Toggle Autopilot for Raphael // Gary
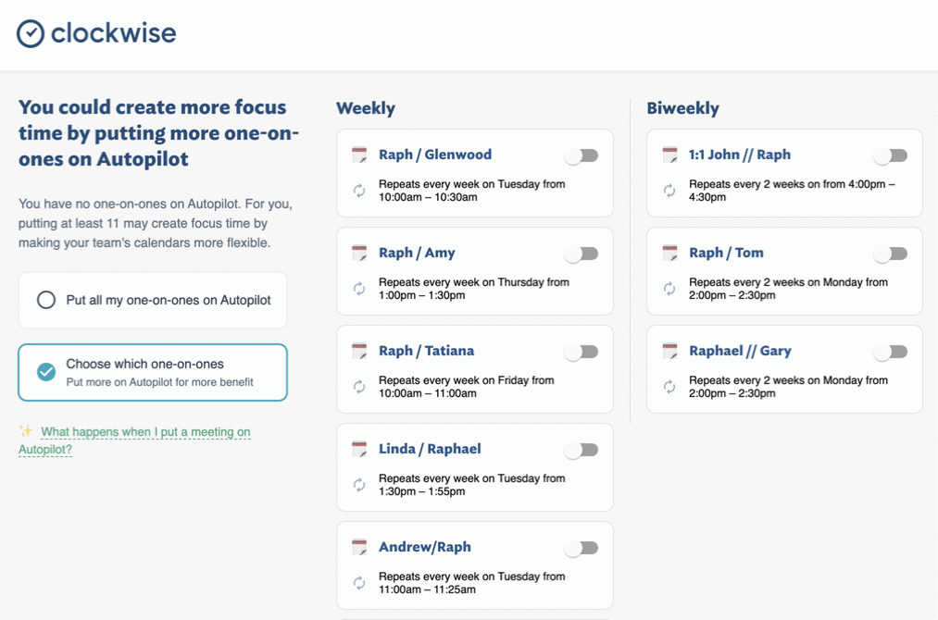938x620 pixels. [891, 352]
